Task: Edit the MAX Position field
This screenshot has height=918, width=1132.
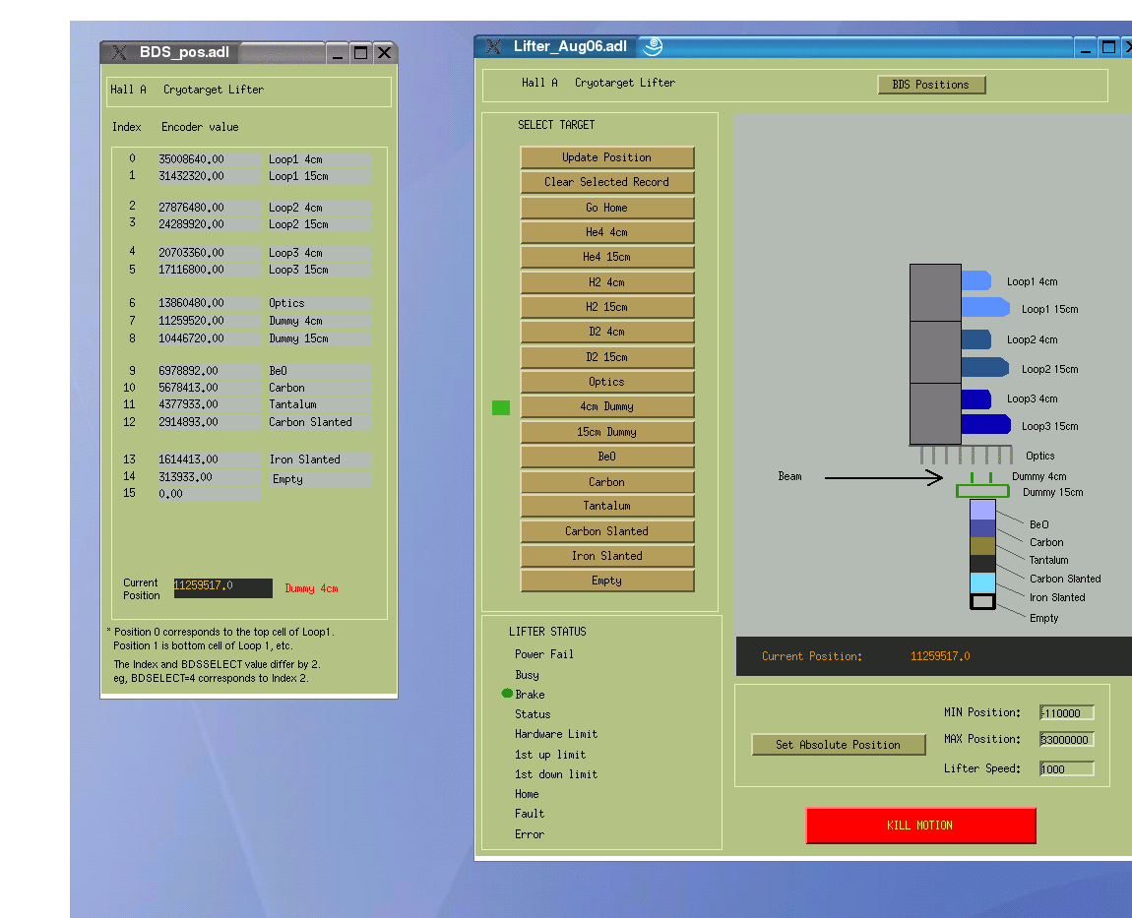Action: point(1066,740)
